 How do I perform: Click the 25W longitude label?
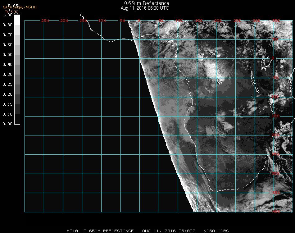tap(45, 21)
